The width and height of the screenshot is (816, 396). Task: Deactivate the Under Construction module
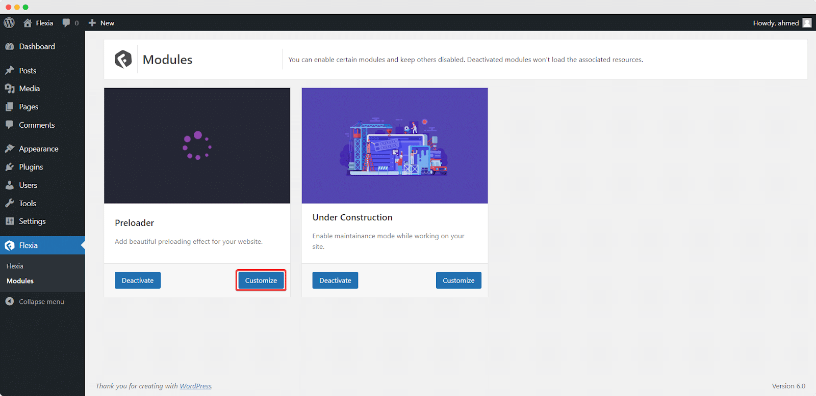pos(335,280)
